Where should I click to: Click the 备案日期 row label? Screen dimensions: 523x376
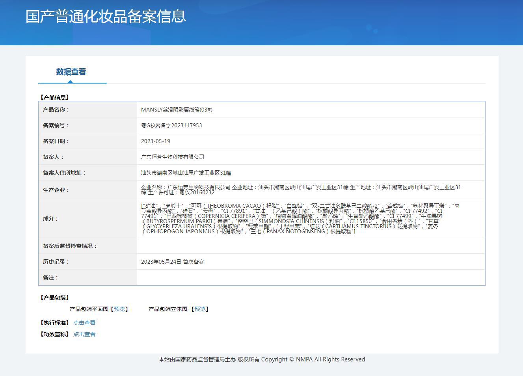56,141
